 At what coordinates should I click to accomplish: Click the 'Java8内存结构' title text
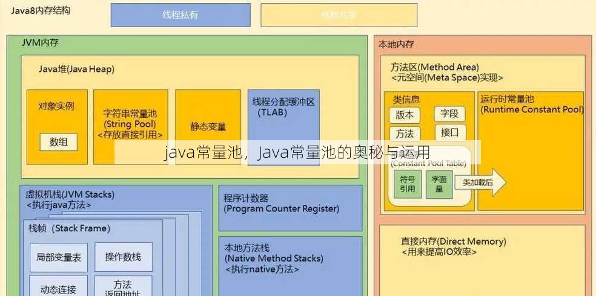coord(41,11)
